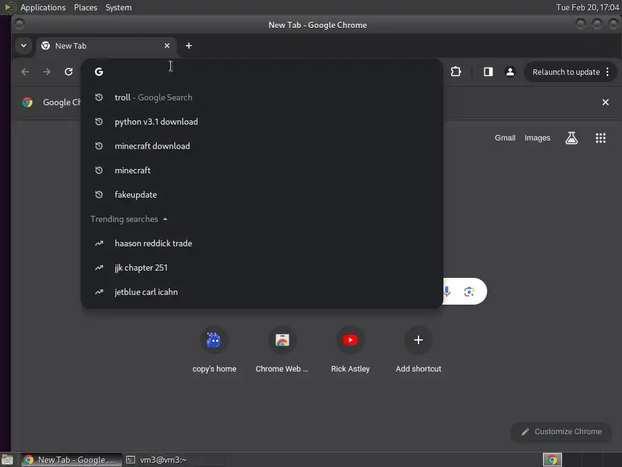Open the Google apps grid
Screen dimensions: 622x467
pos(601,138)
